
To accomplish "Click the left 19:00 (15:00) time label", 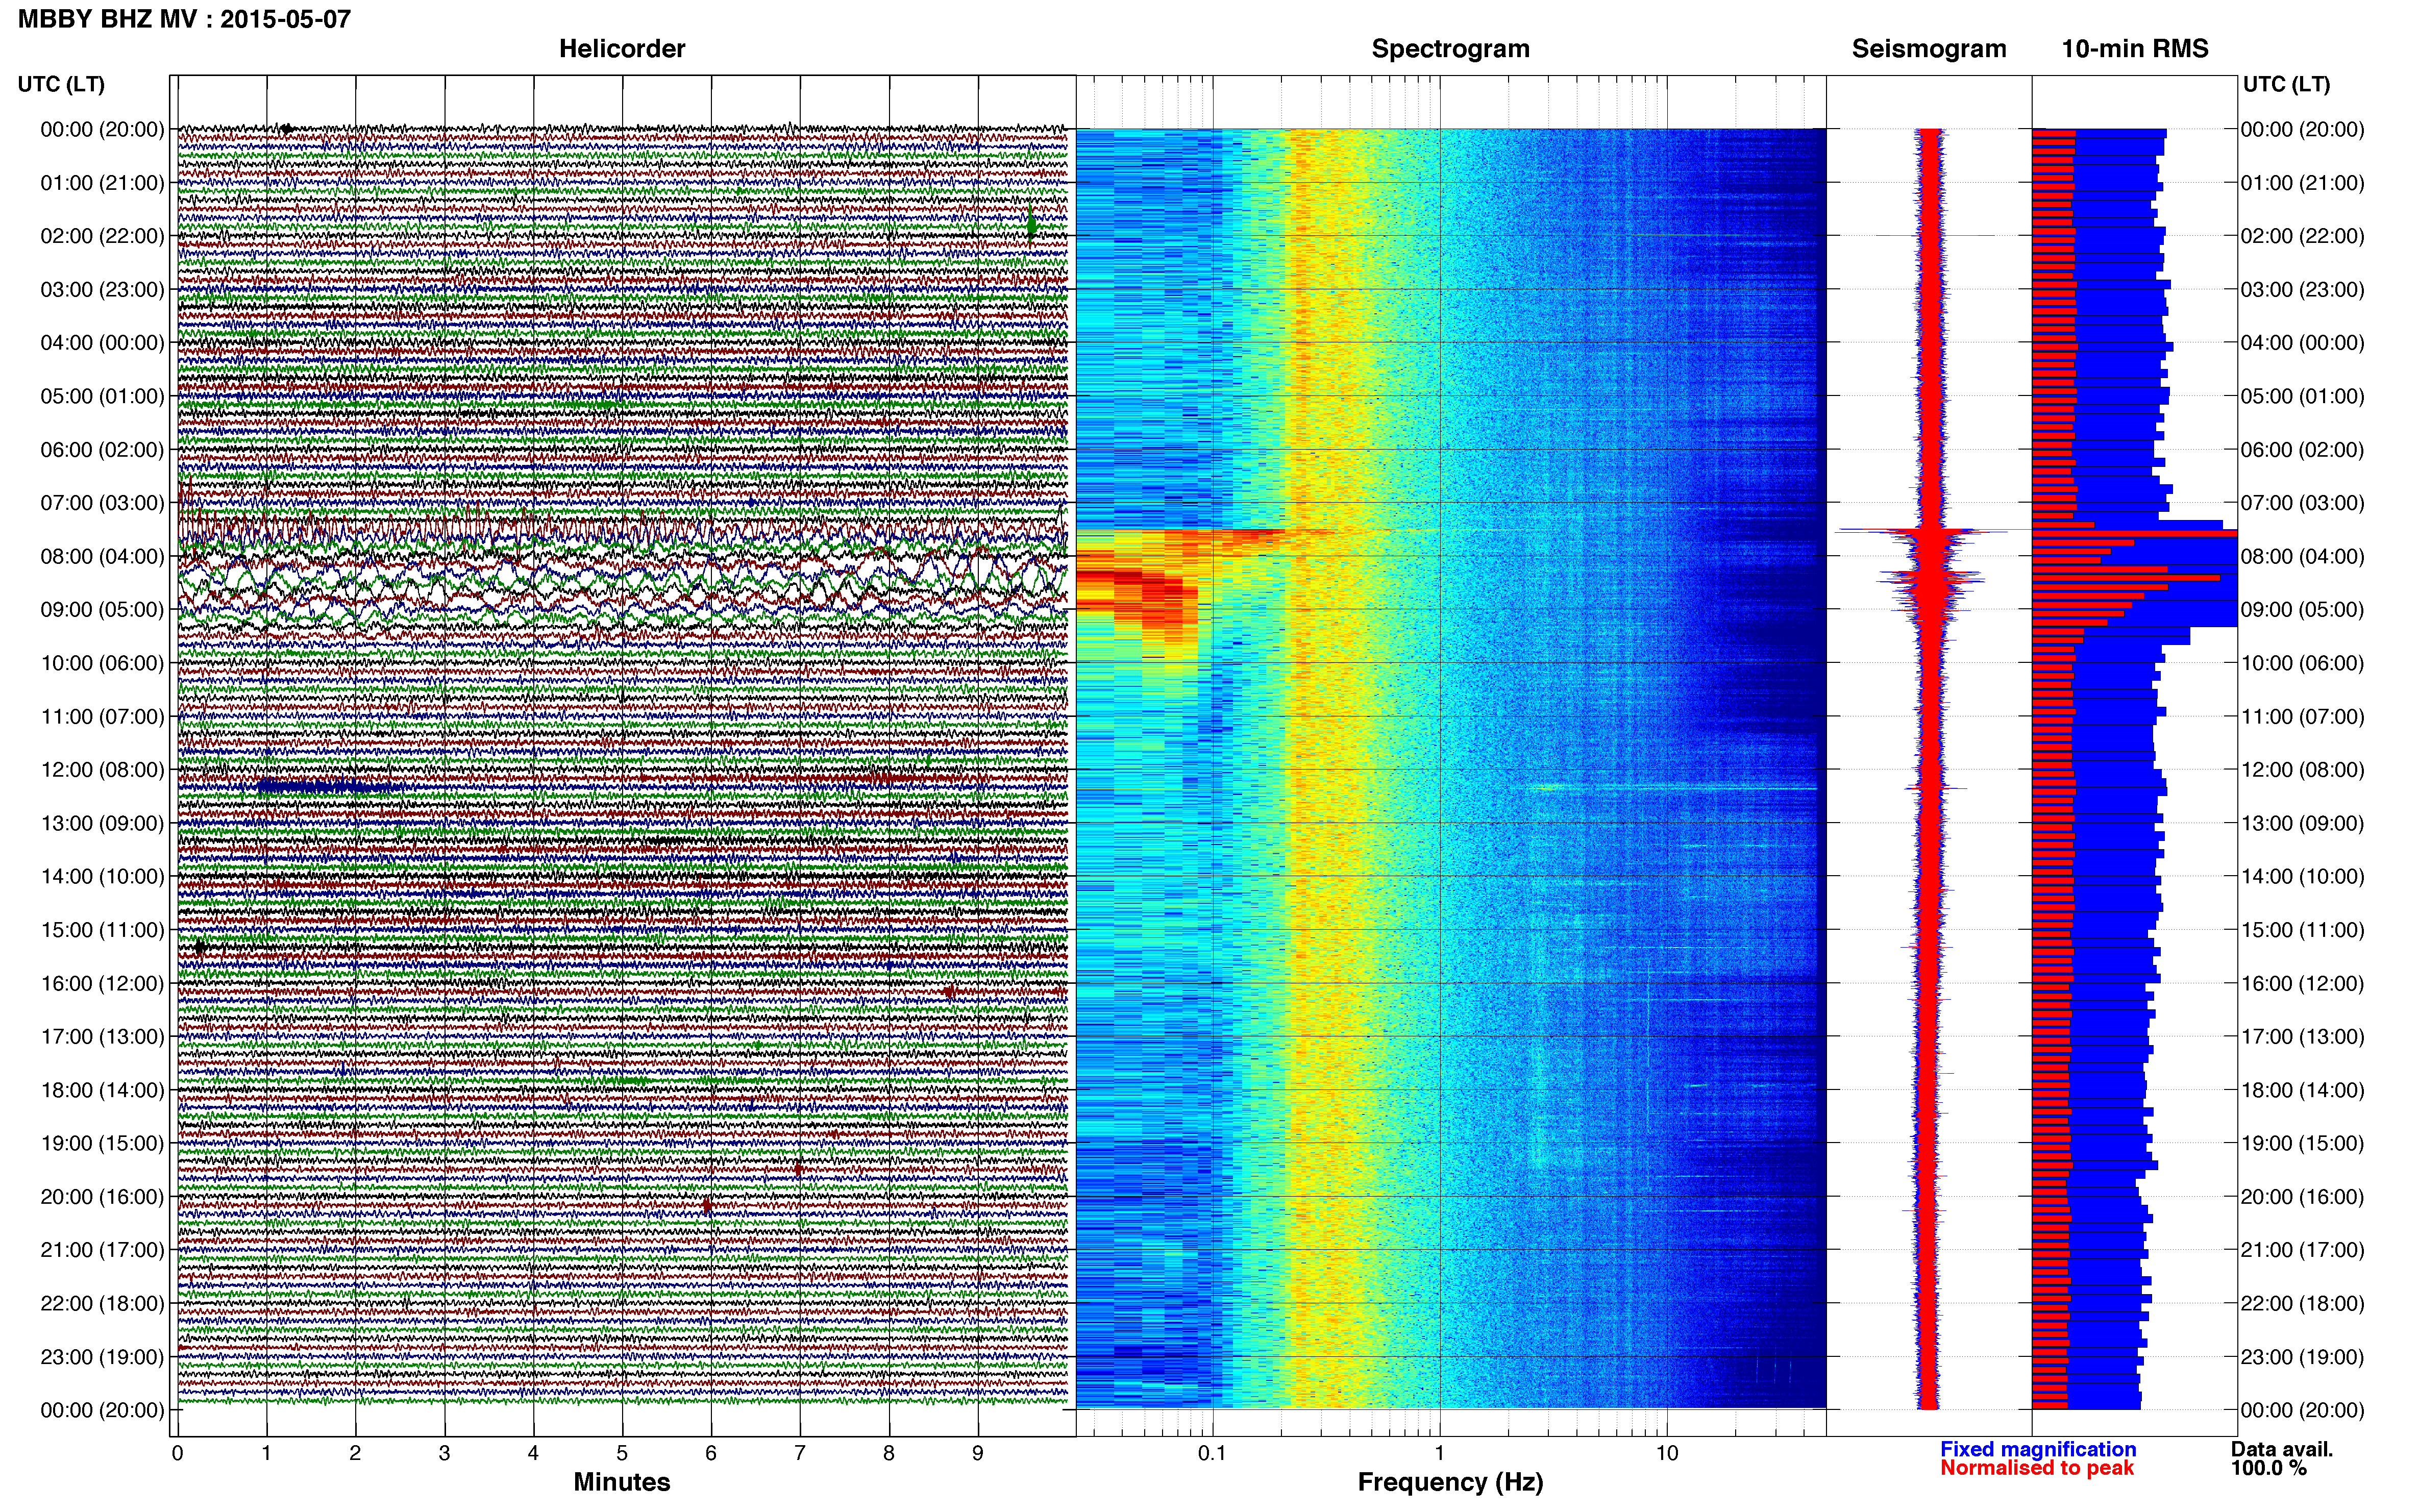I will 102,1143.
